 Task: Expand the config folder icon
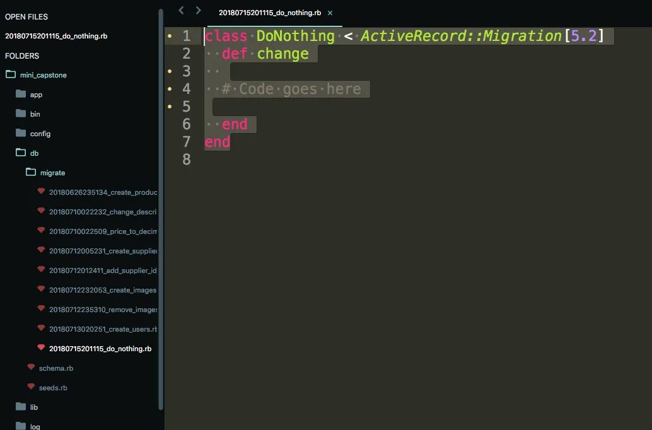[x=21, y=133]
